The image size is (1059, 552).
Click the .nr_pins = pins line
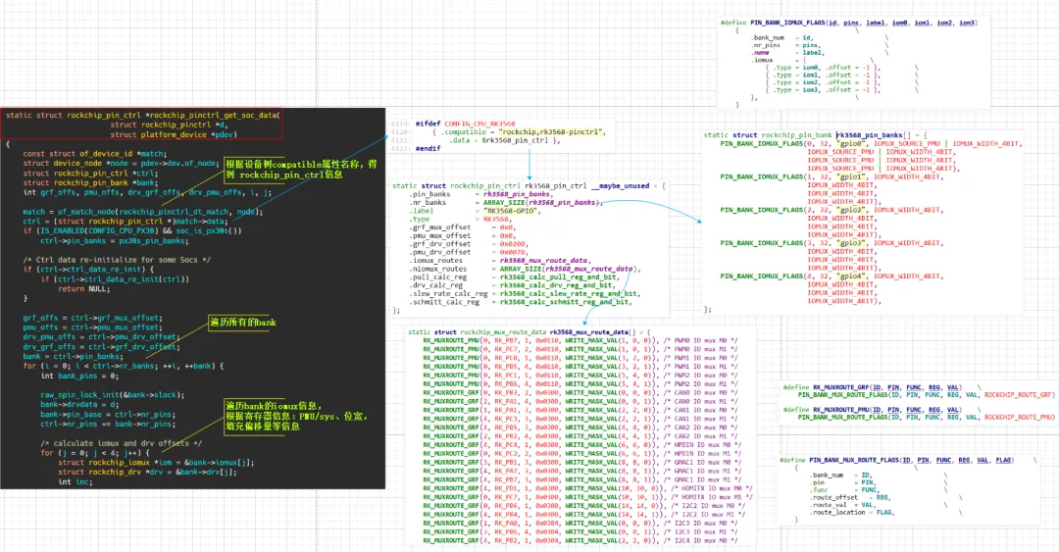786,45
